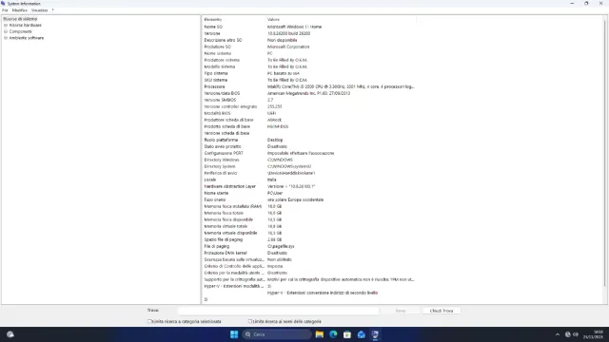609x342 pixels.
Task: Open the Visualizza menu
Action: coord(39,10)
